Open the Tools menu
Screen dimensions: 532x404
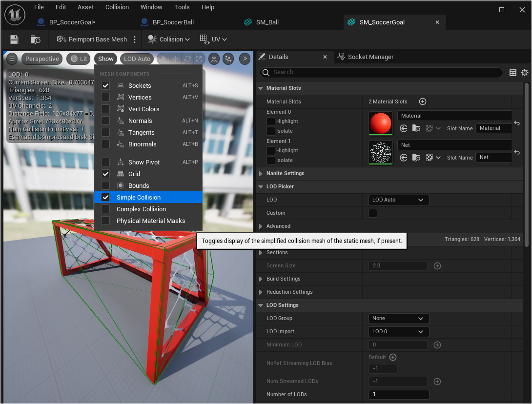click(x=182, y=7)
